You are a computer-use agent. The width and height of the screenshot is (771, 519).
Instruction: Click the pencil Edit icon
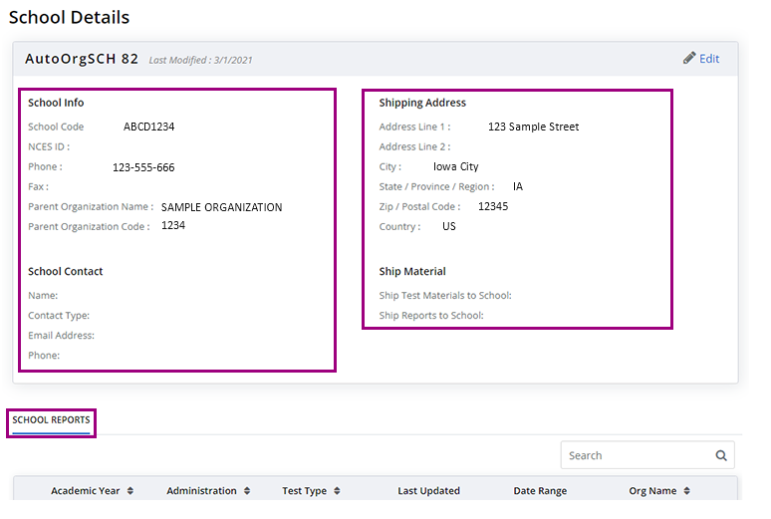pyautogui.click(x=689, y=58)
